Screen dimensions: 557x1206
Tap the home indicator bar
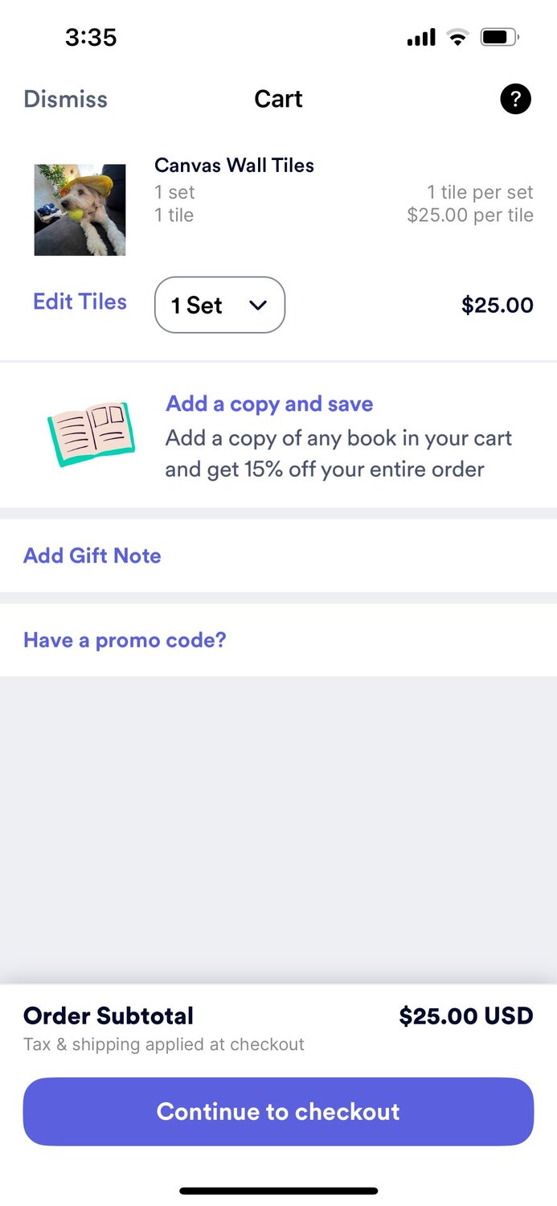[x=278, y=1191]
